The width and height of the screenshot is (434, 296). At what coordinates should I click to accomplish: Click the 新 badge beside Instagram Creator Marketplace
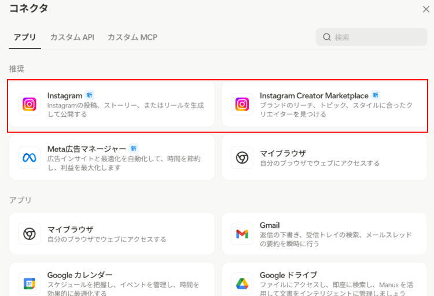[376, 95]
